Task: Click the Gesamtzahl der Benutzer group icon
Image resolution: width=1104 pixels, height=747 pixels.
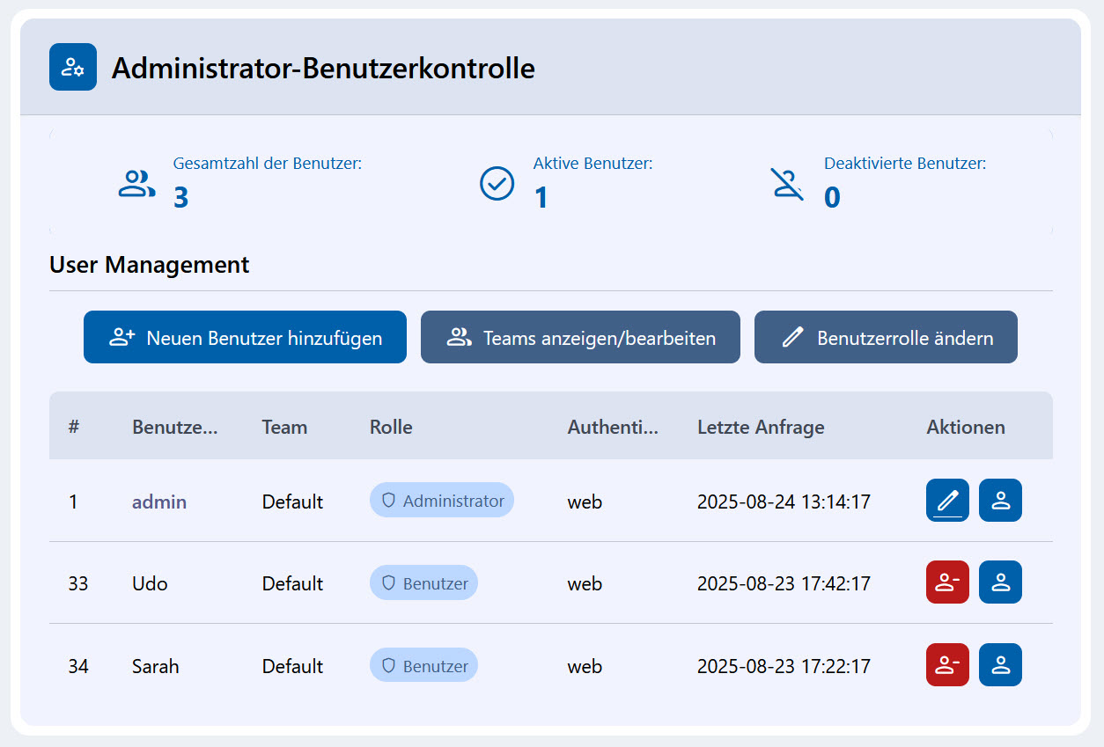Action: click(x=136, y=184)
